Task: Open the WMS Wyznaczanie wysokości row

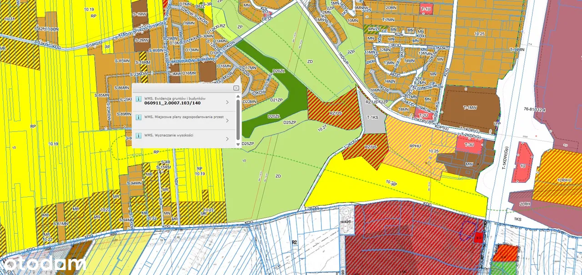Action: point(182,135)
